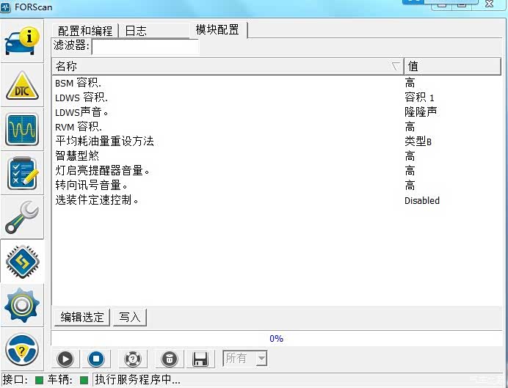Click the 执行服务程序中 status text

click(x=137, y=380)
